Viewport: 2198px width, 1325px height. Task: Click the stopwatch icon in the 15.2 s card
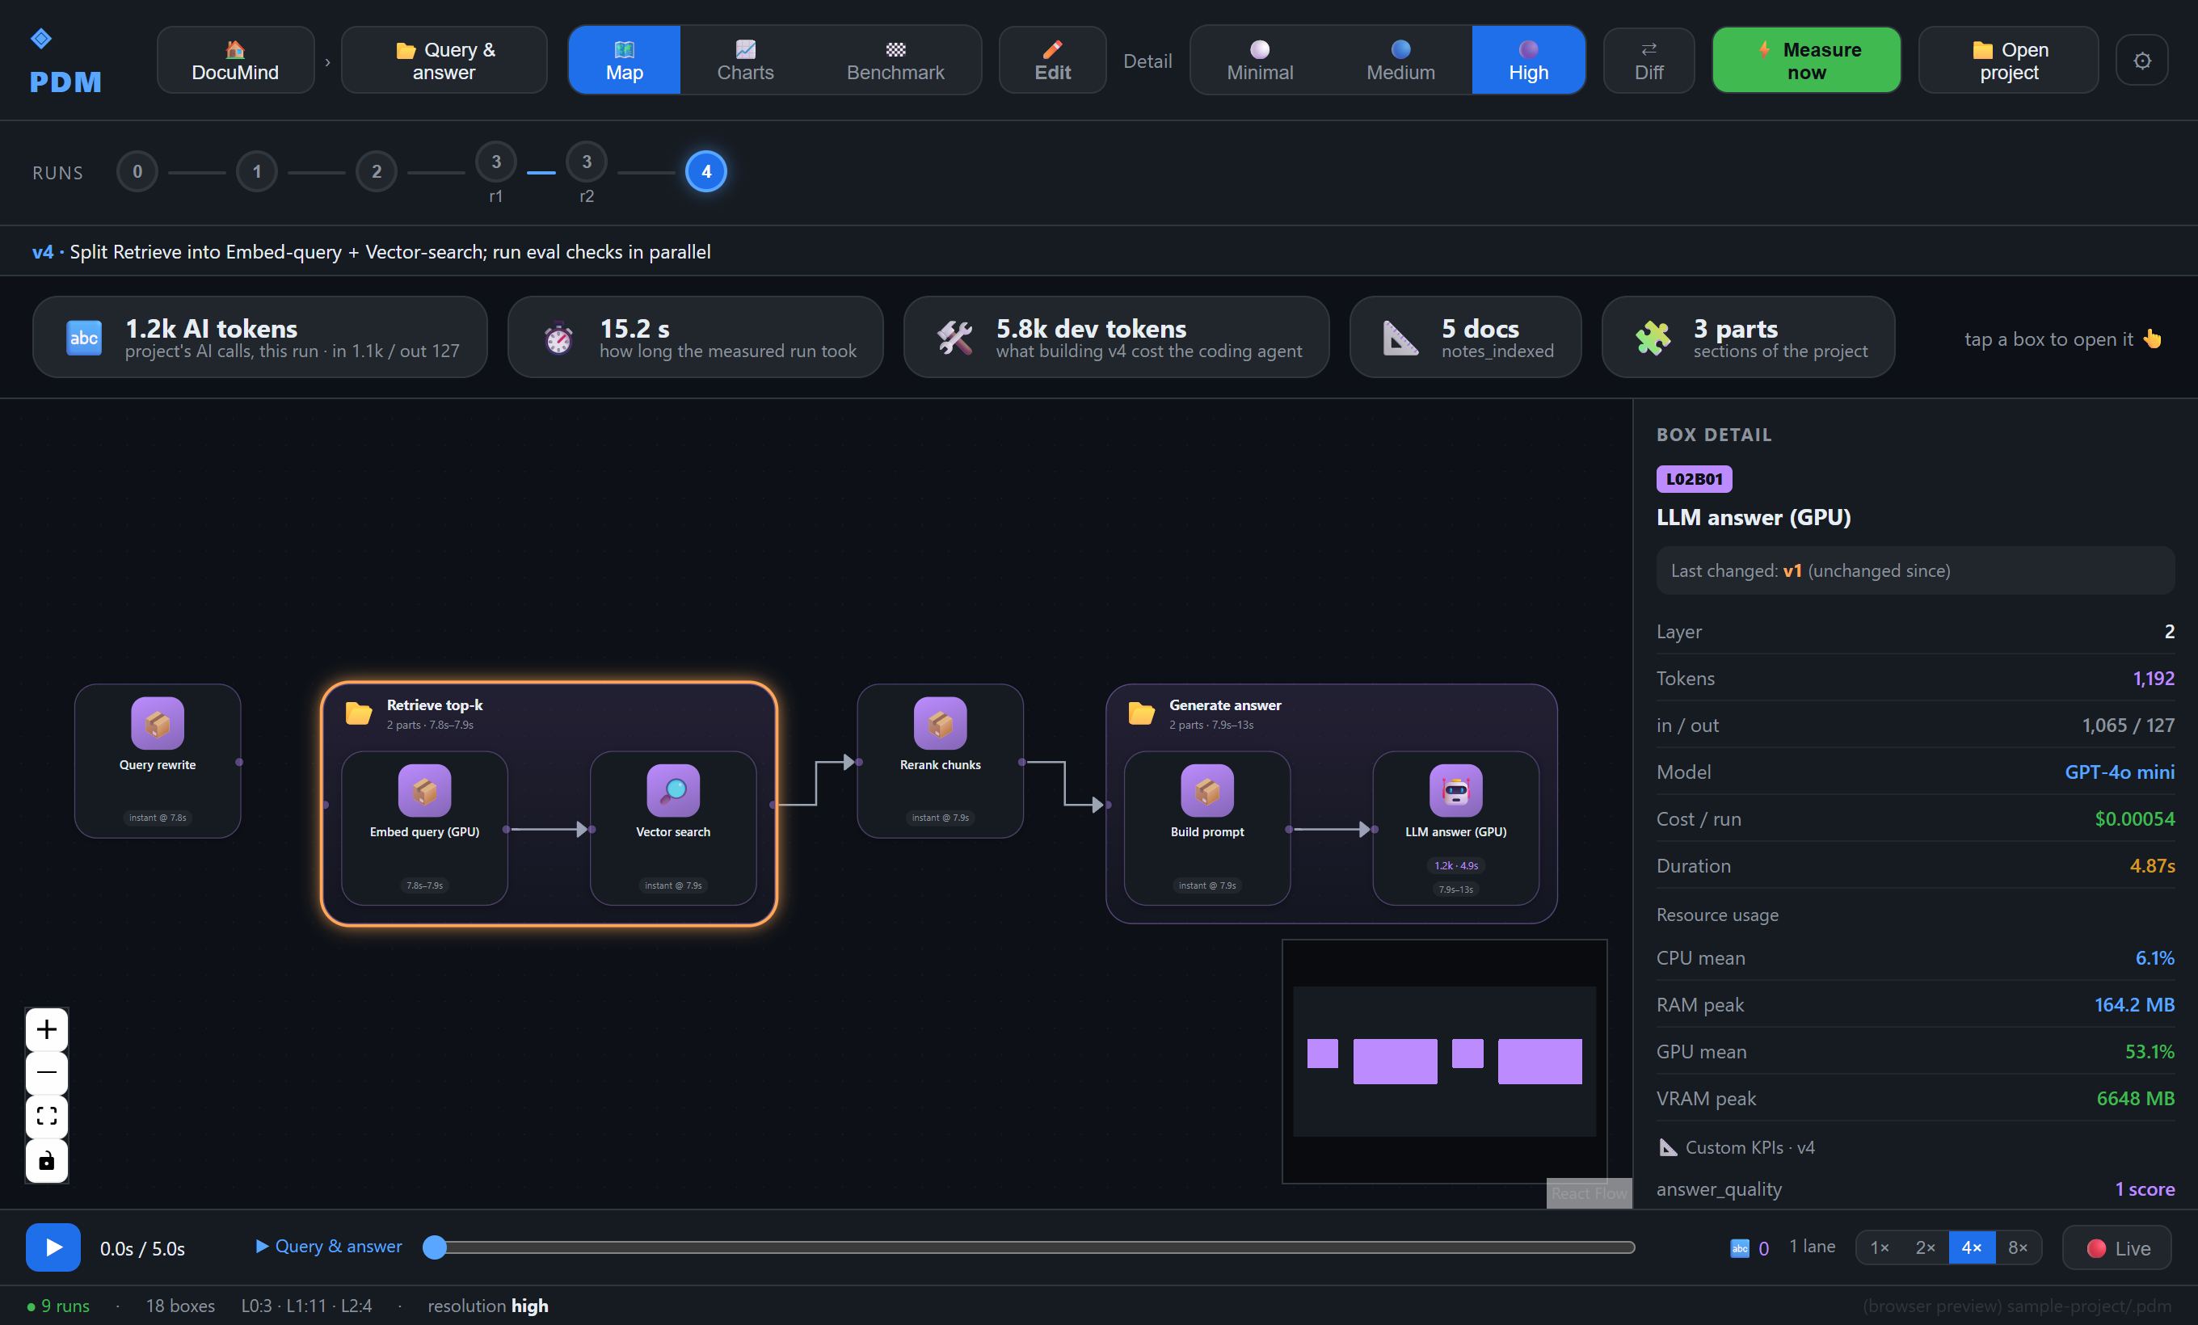coord(559,338)
